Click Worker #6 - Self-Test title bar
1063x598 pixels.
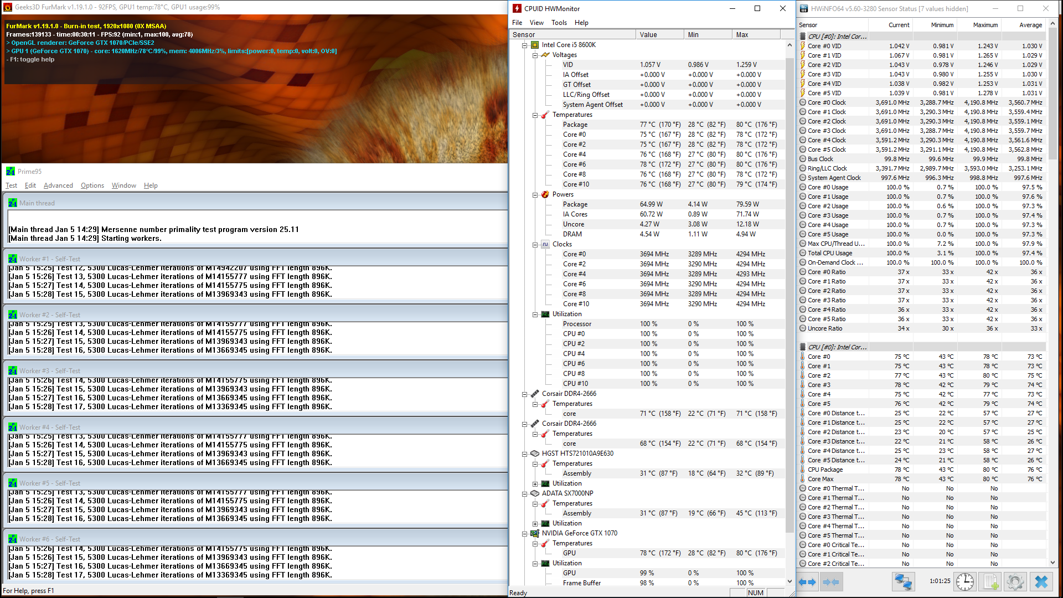255,539
